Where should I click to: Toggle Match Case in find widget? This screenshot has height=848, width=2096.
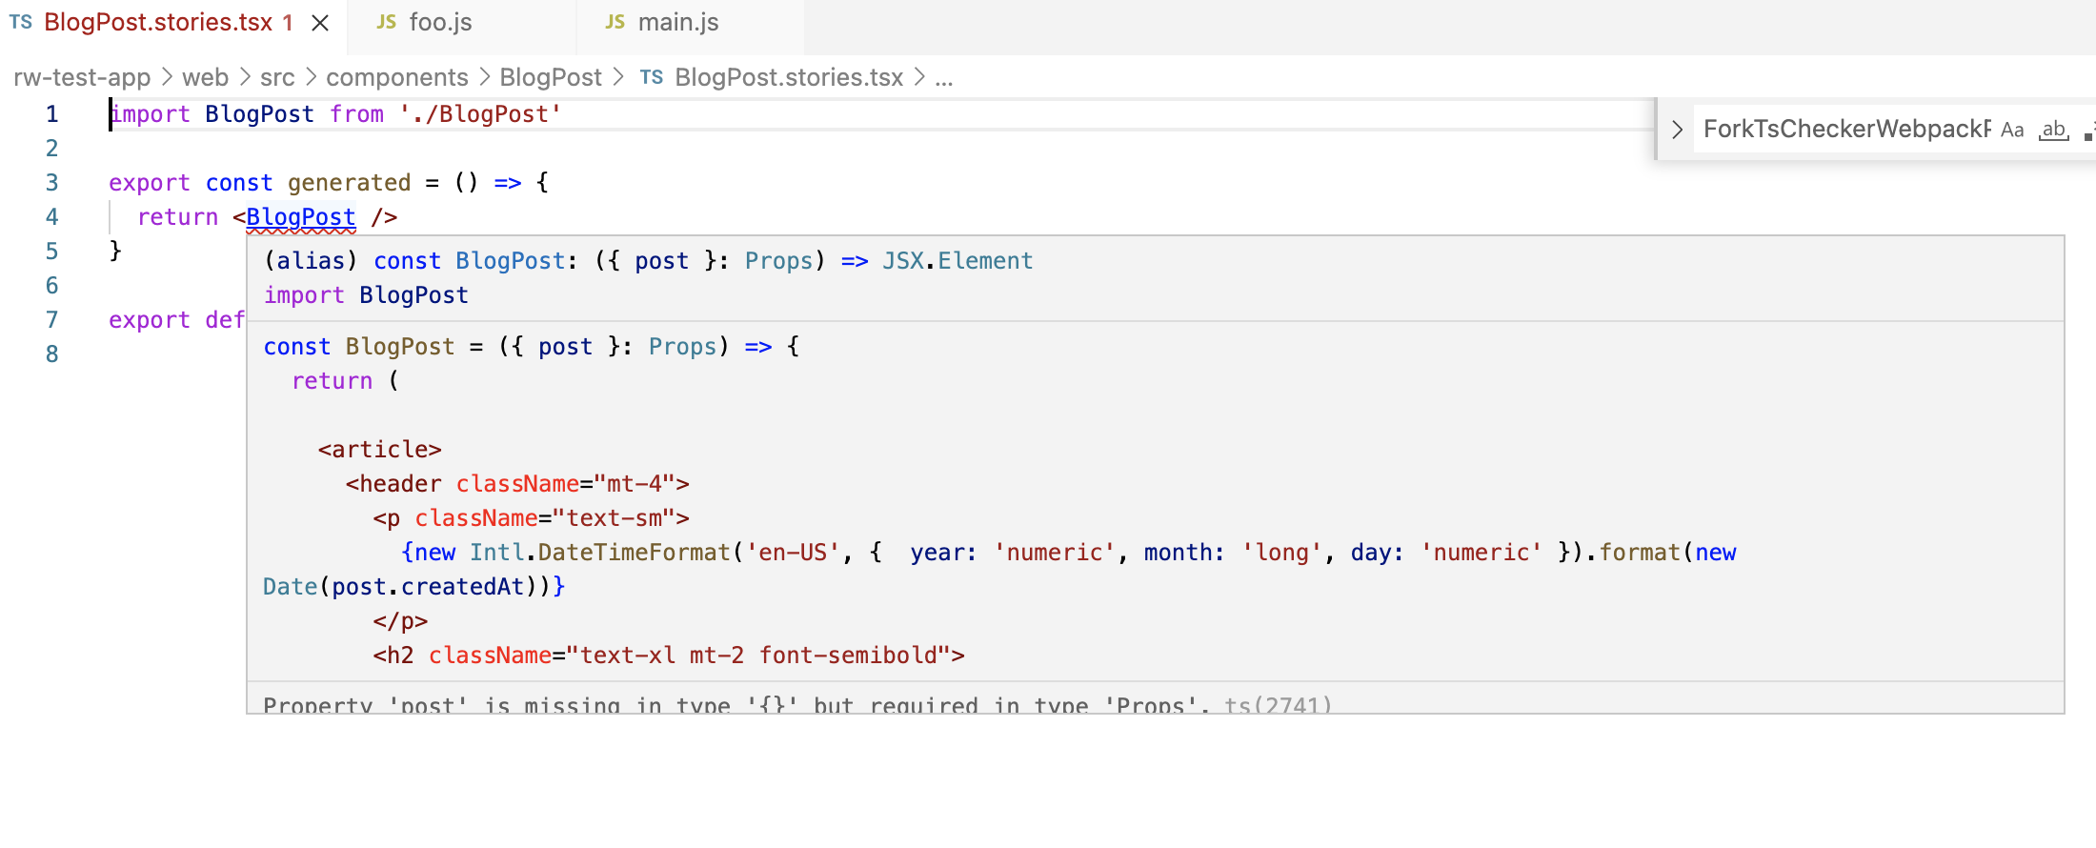2012,130
